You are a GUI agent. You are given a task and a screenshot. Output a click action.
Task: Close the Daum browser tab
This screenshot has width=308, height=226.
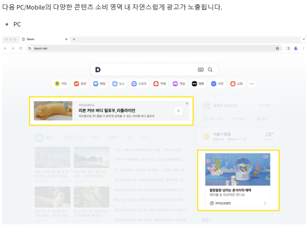[66, 39]
